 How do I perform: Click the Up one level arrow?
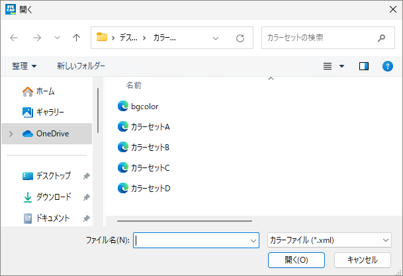76,38
